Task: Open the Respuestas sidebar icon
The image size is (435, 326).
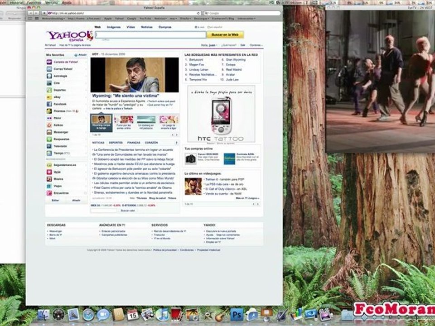Action: point(49,139)
